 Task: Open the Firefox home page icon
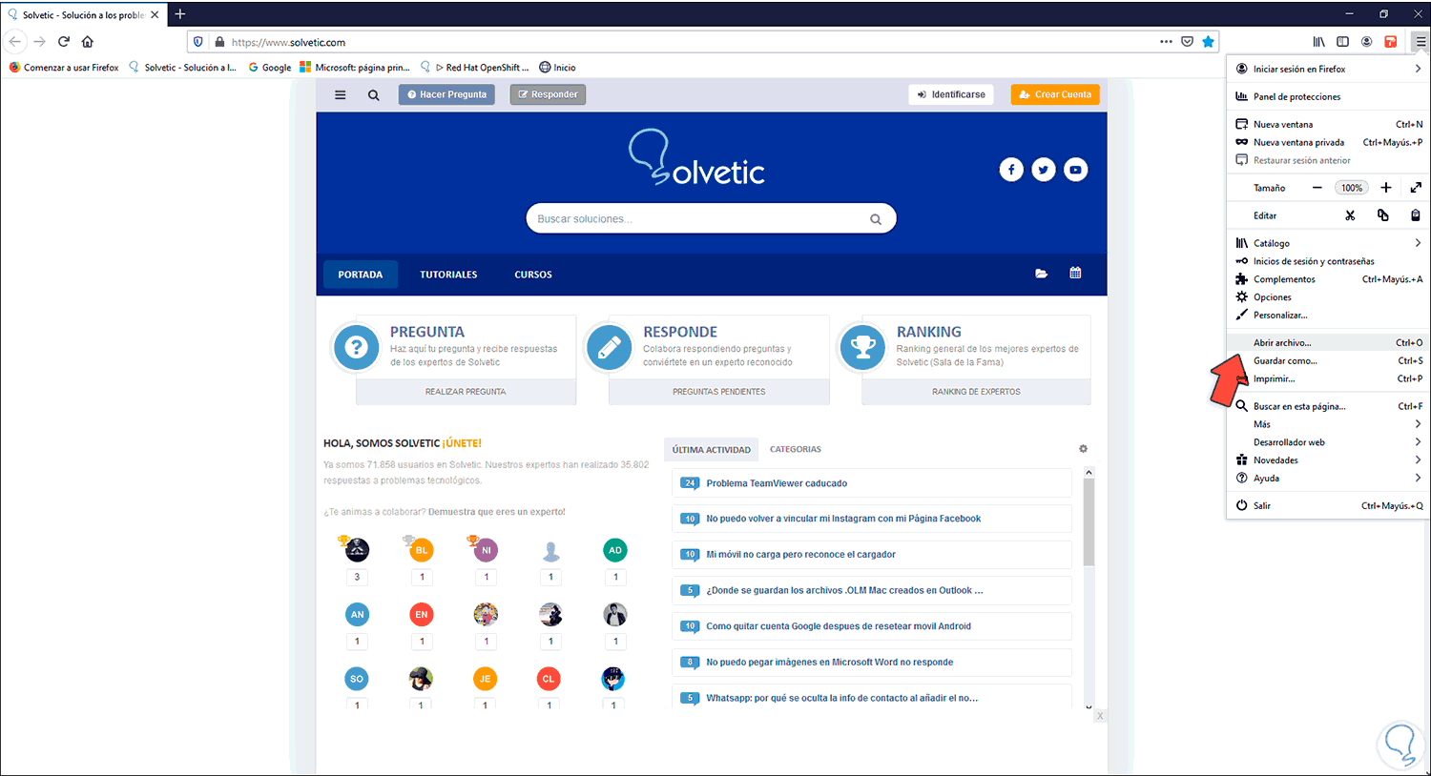point(88,42)
